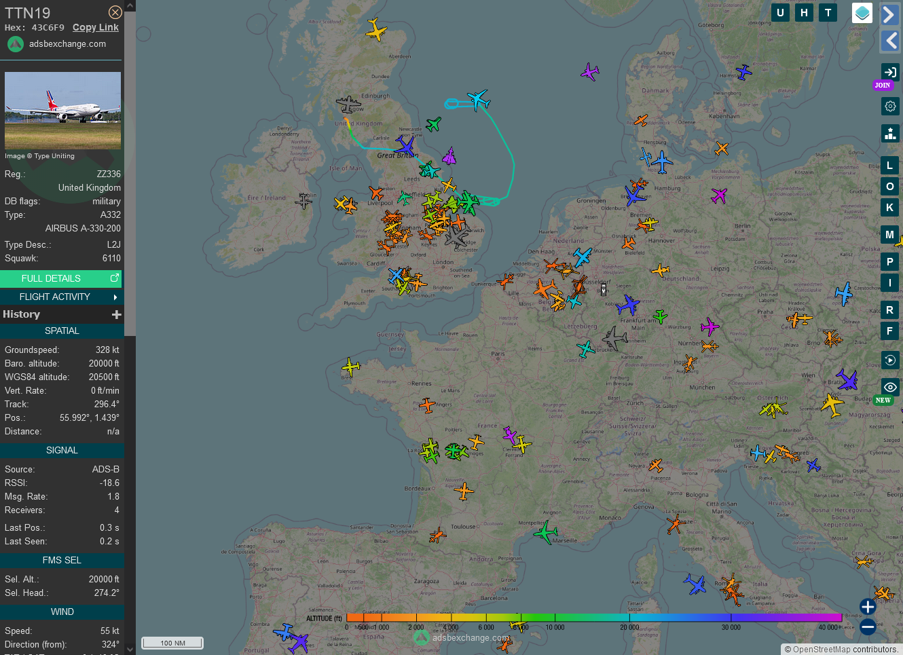Viewport: 903px width, 655px height.
Task: Click the 100 NM map scale indicator
Action: pos(172,643)
